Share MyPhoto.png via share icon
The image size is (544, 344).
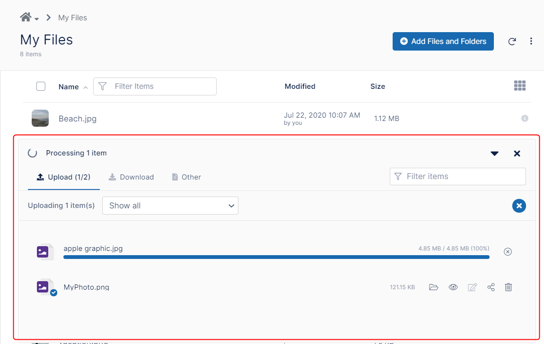(x=491, y=287)
